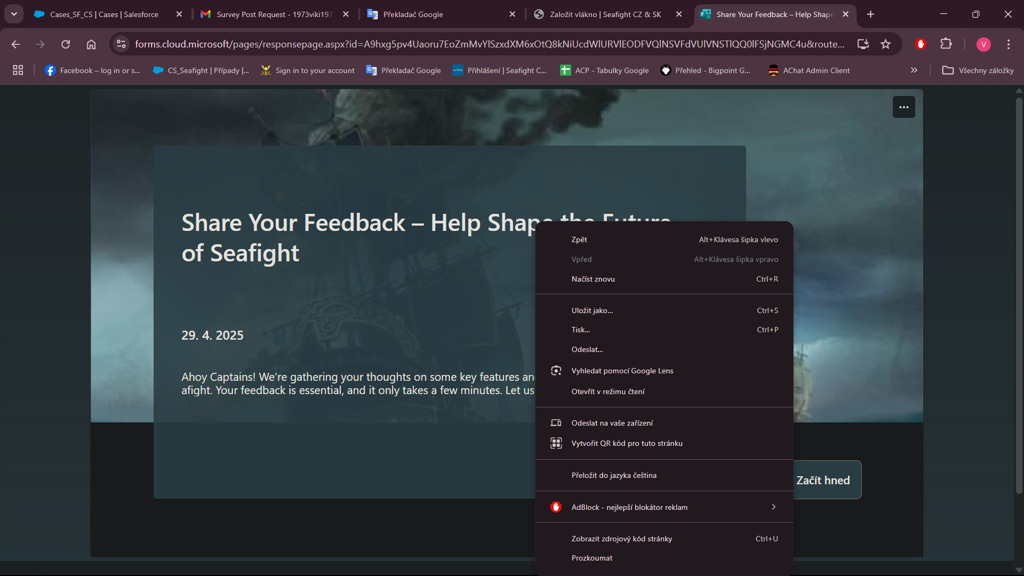1024x576 pixels.
Task: Open the Překladač Google bookmark
Action: [404, 70]
